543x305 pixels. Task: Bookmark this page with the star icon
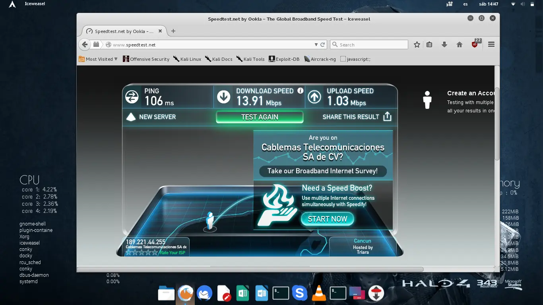[417, 44]
